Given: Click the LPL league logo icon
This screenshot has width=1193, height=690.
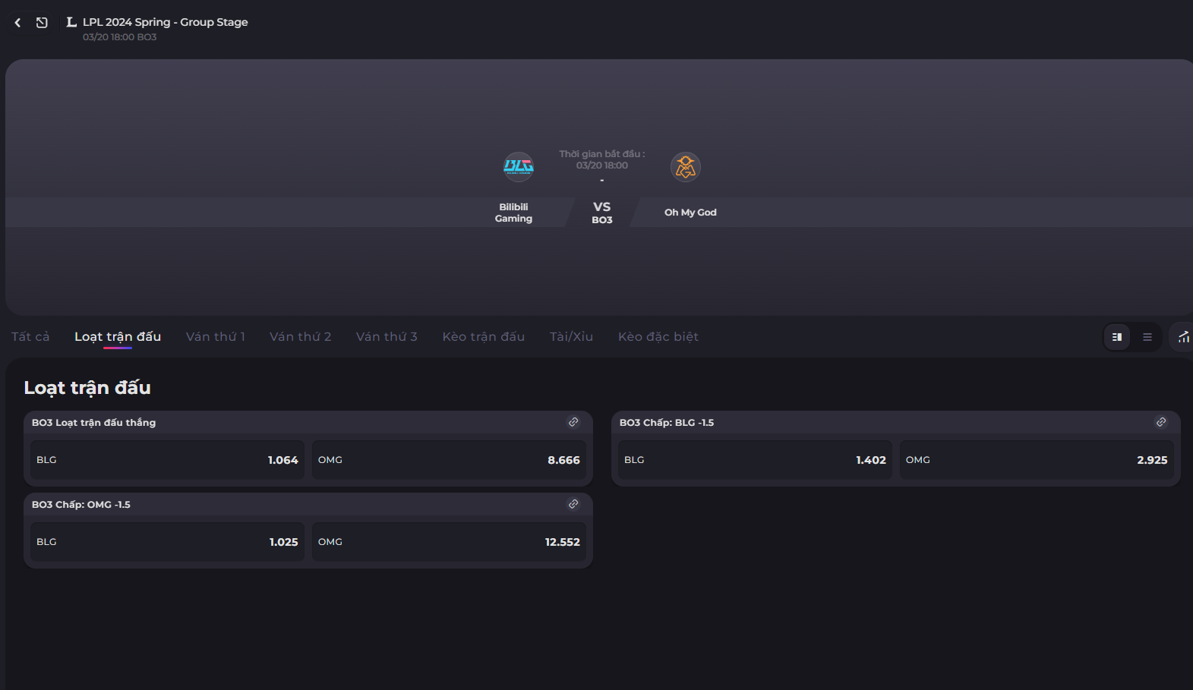Looking at the screenshot, I should click(71, 22).
